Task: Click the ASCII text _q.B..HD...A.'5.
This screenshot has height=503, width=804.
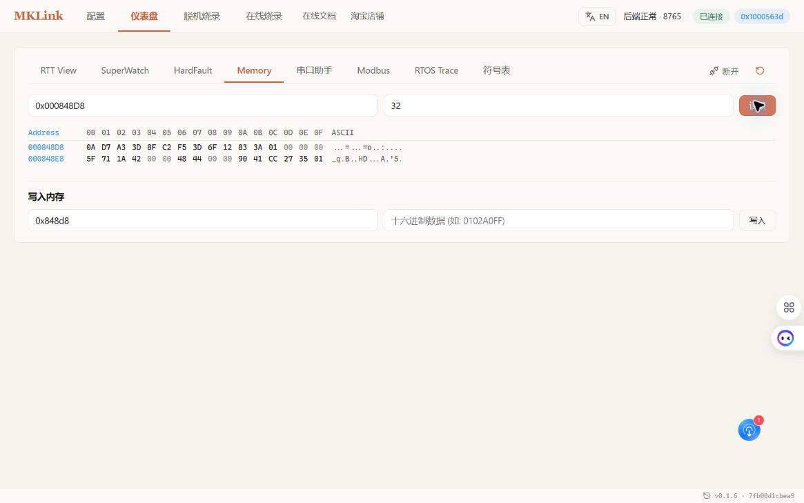Action: point(367,159)
